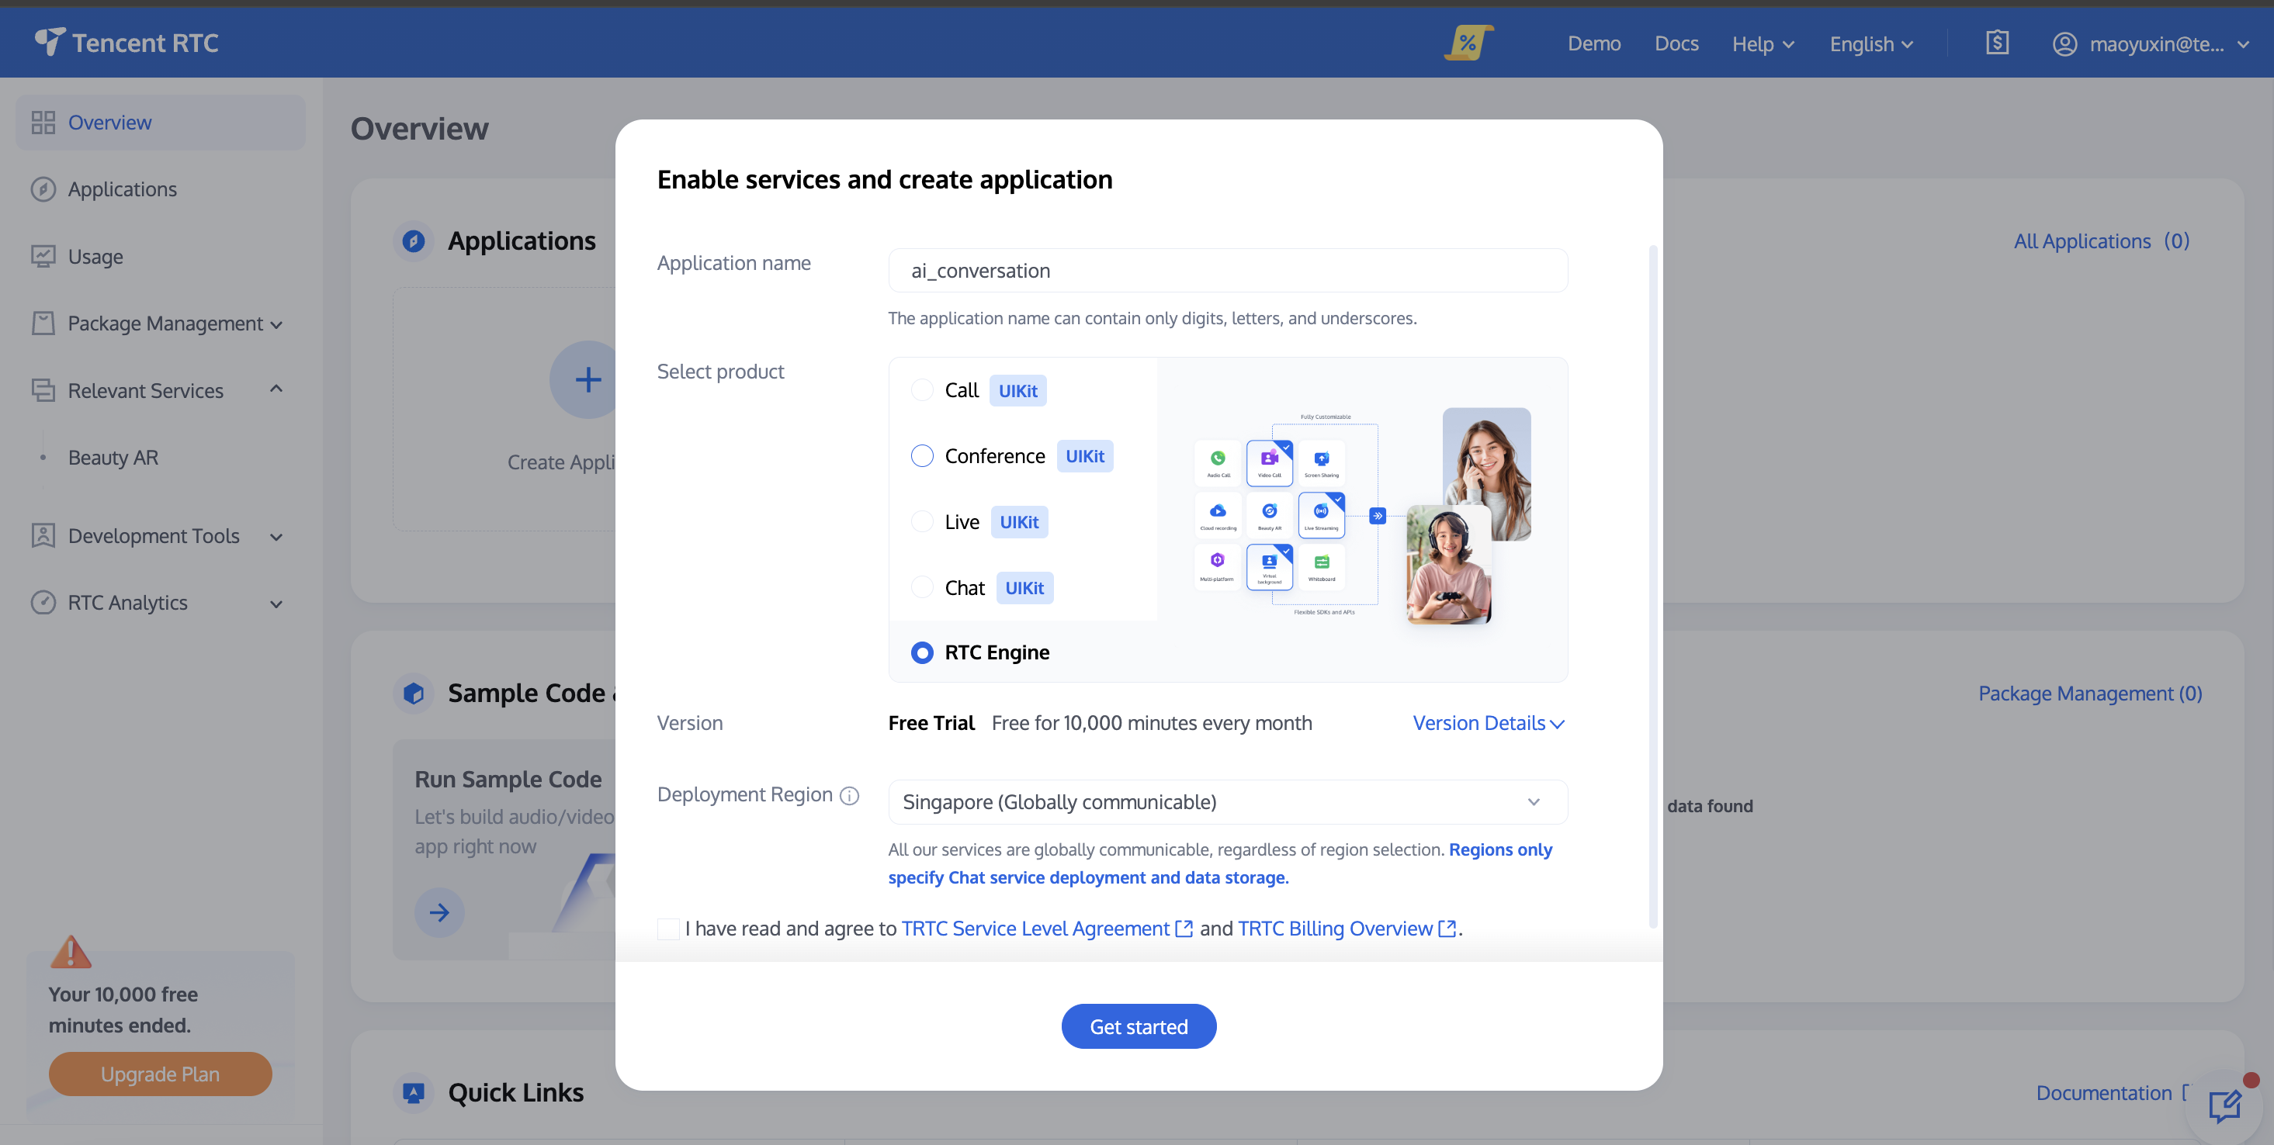Open All Applications (0) link

pyautogui.click(x=2101, y=240)
